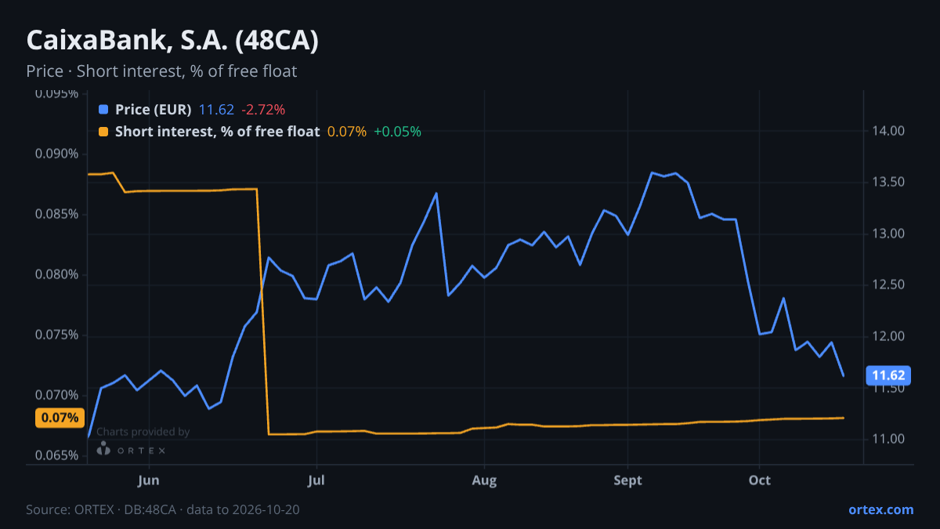The width and height of the screenshot is (940, 529).
Task: Click the 0.080% left axis label
Action: [57, 274]
